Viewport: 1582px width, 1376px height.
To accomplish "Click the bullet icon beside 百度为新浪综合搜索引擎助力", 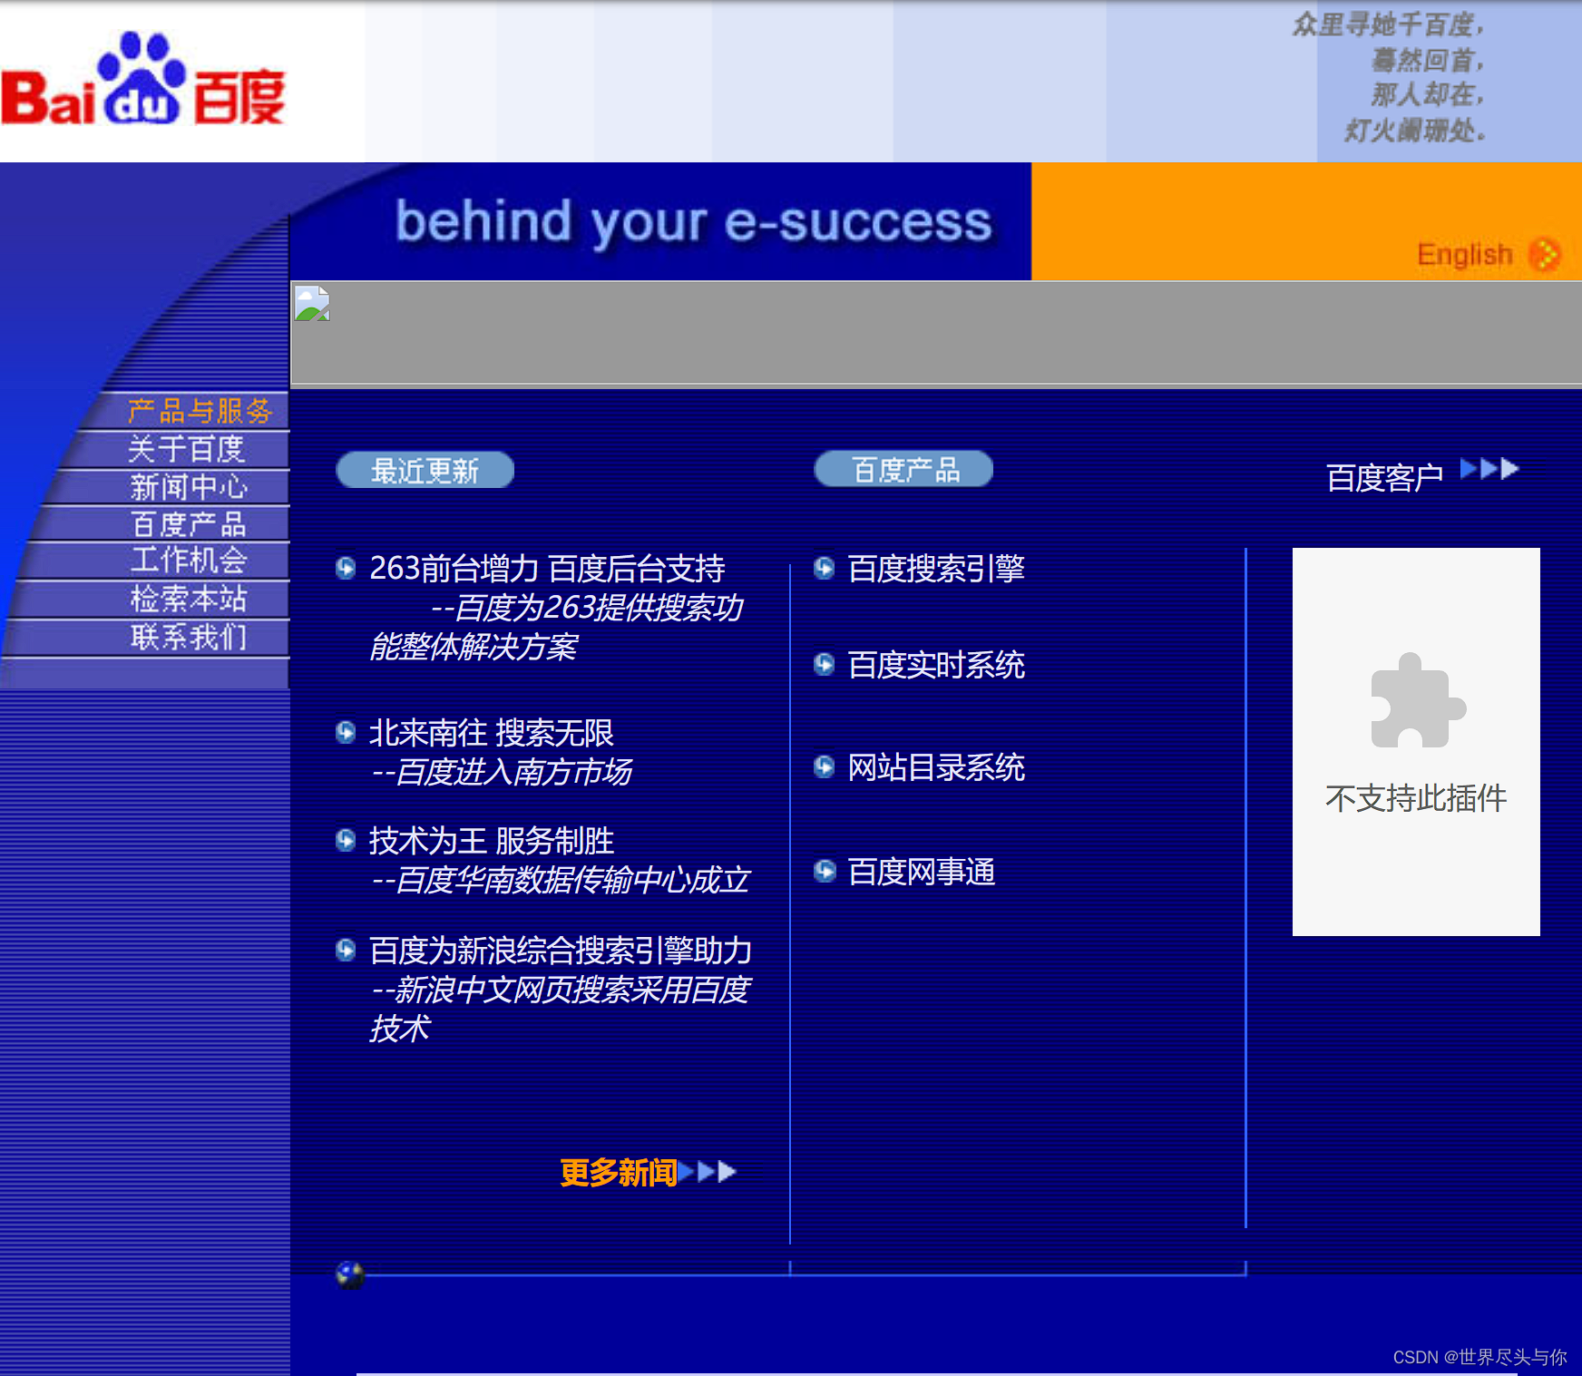I will point(346,950).
